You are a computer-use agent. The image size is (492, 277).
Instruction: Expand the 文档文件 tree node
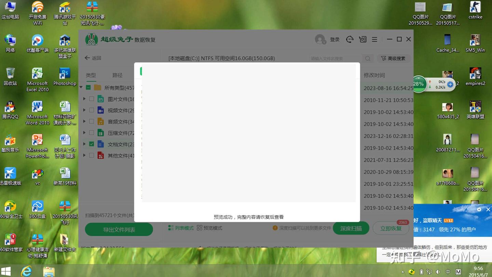(85, 144)
